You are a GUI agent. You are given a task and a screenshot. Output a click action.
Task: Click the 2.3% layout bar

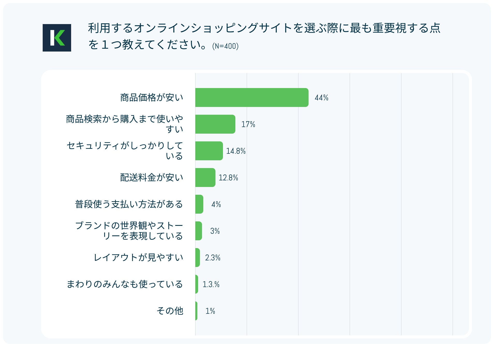pyautogui.click(x=198, y=258)
